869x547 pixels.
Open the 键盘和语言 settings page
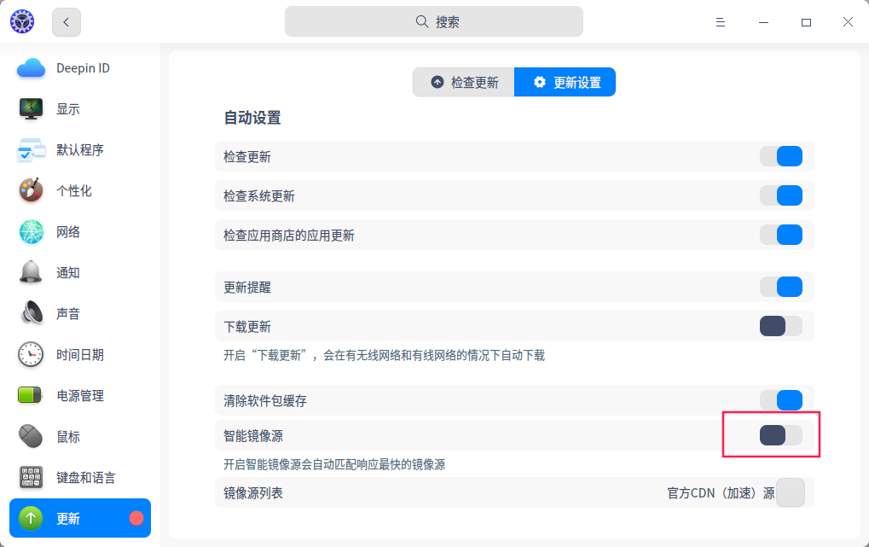pos(80,477)
